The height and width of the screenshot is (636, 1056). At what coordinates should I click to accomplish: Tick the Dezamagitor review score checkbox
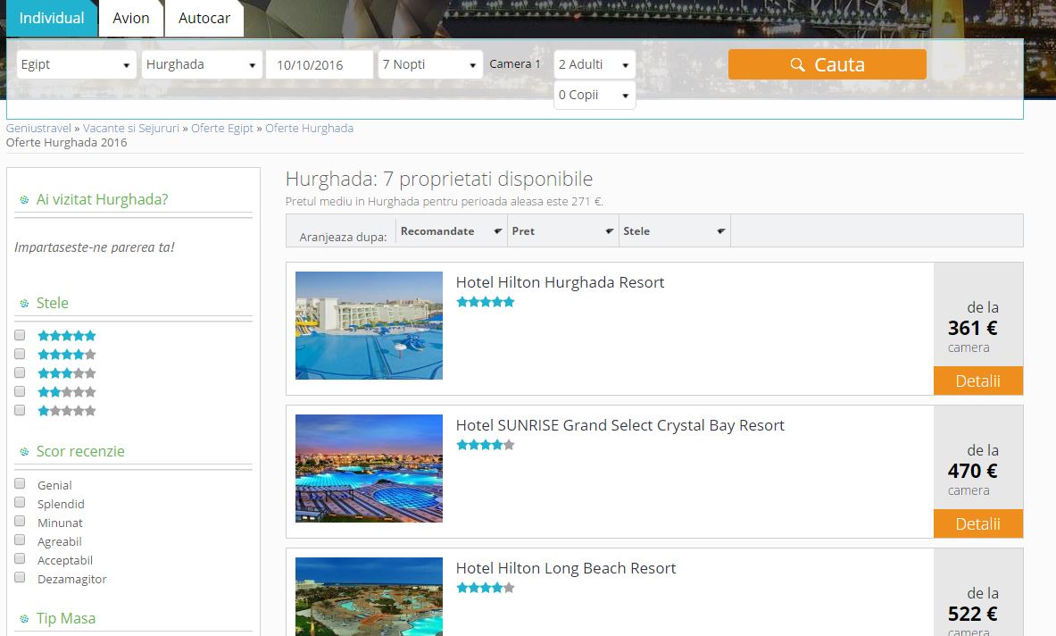pyautogui.click(x=20, y=578)
